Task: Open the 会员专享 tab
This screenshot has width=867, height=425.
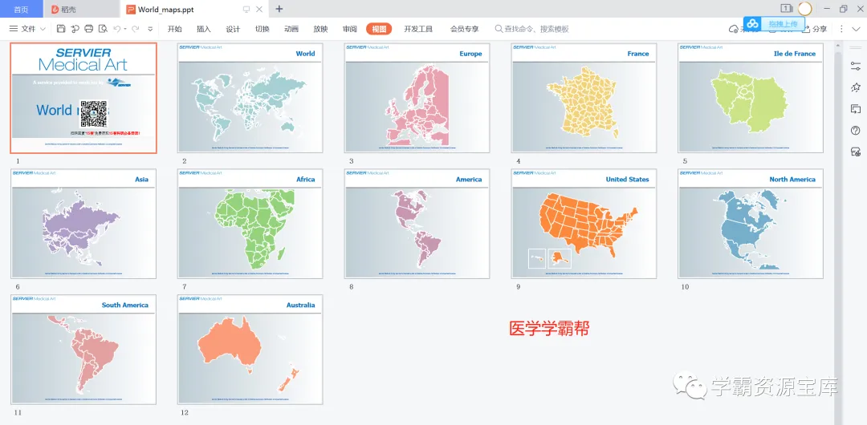Action: coord(465,29)
